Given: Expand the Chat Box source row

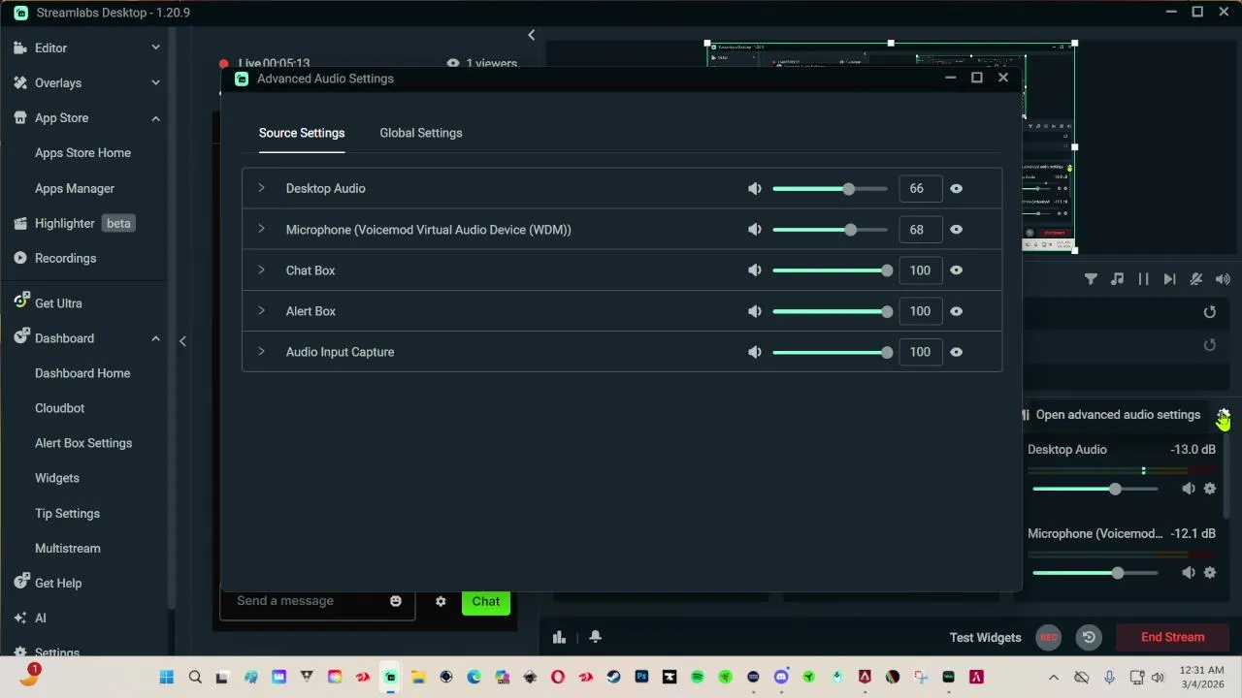Looking at the screenshot, I should point(261,270).
